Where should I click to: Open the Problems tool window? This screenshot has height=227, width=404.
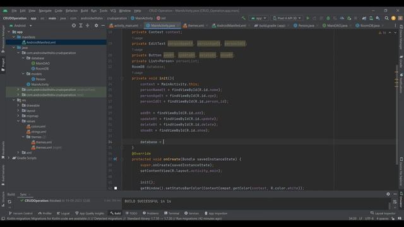point(151,213)
